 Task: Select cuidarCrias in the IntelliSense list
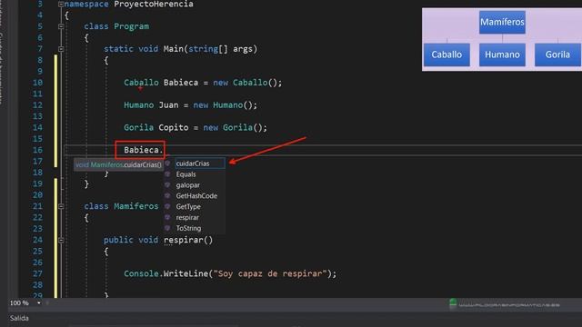(200, 163)
